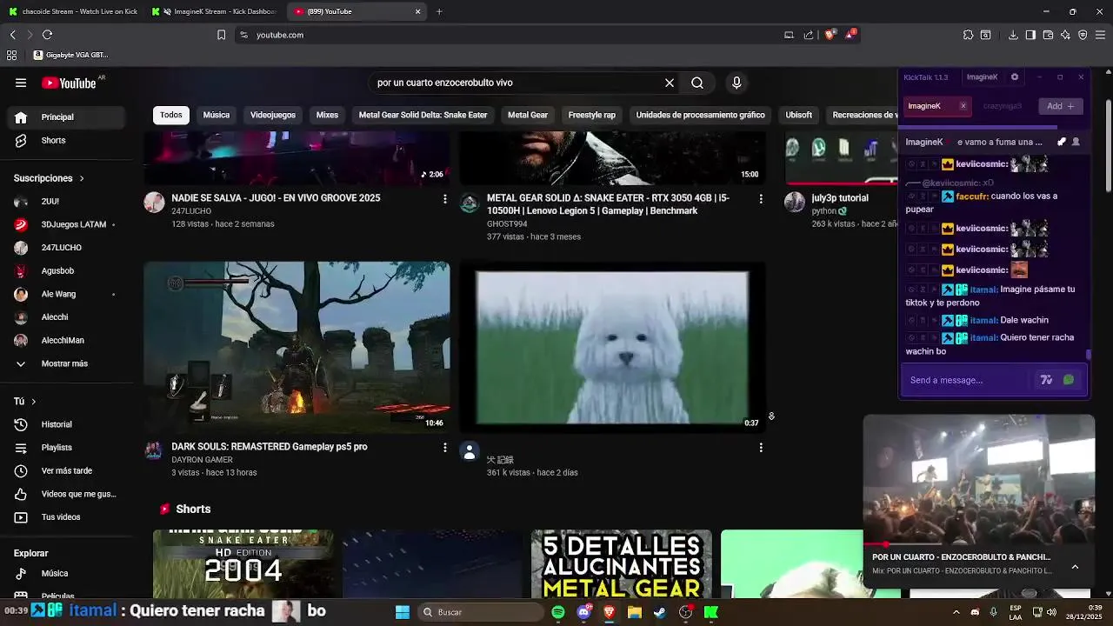Click Brave Shields lion icon in address bar

pos(830,35)
